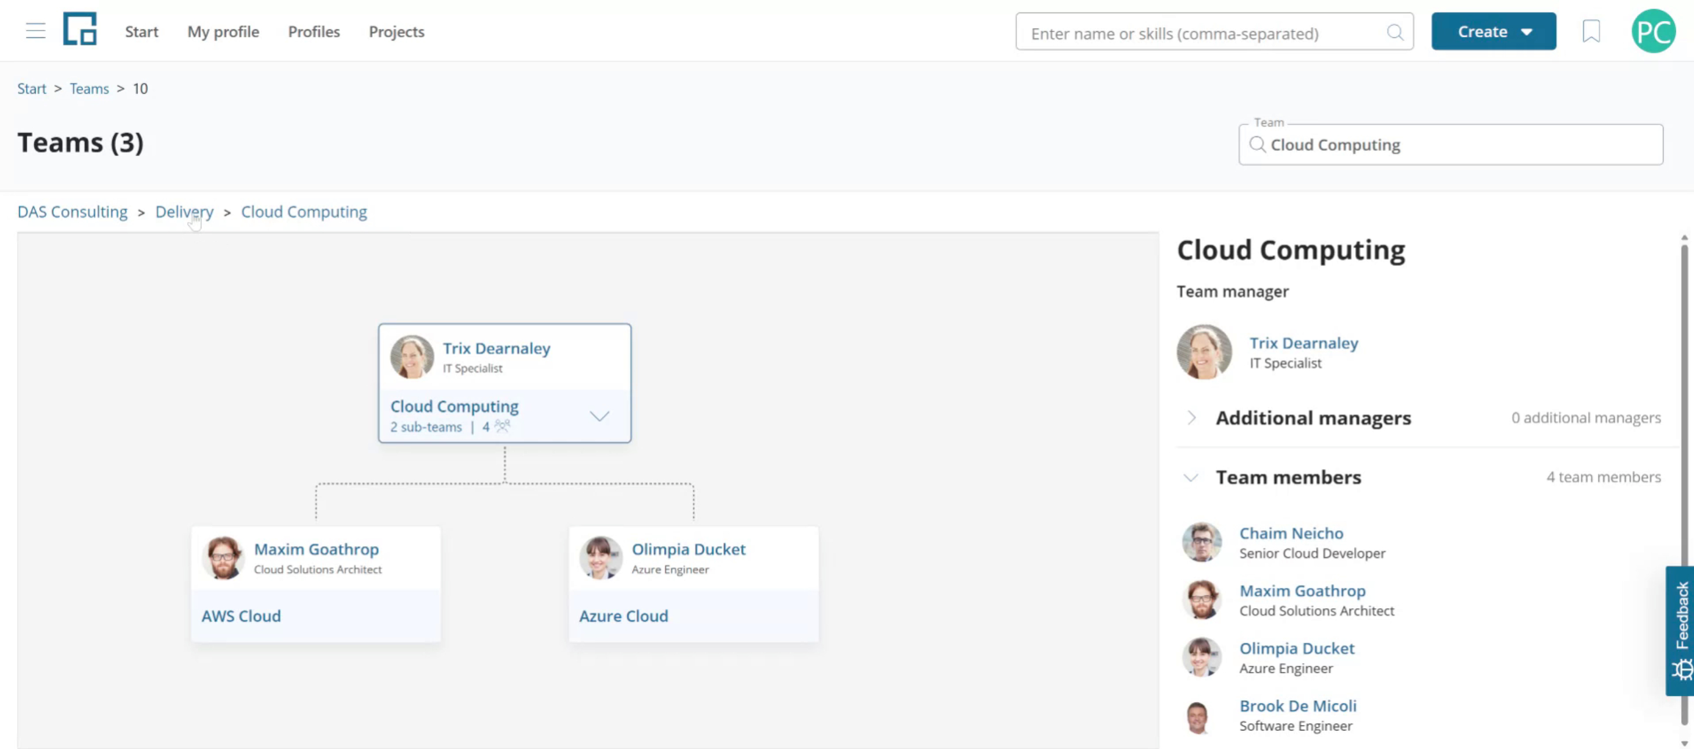Open the My profile menu item

(223, 32)
